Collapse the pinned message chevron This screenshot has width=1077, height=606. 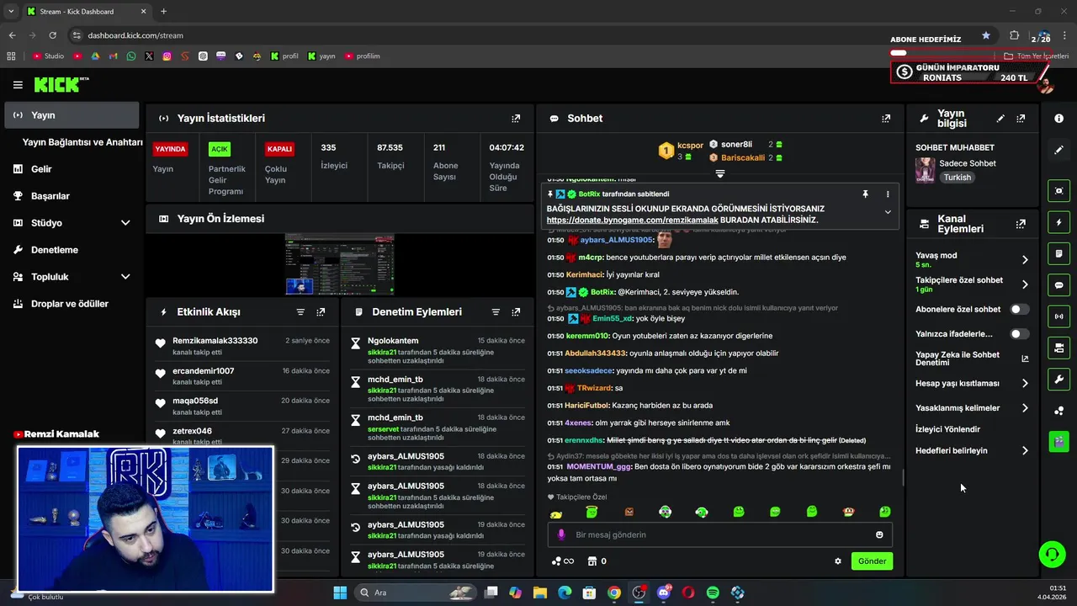(888, 212)
